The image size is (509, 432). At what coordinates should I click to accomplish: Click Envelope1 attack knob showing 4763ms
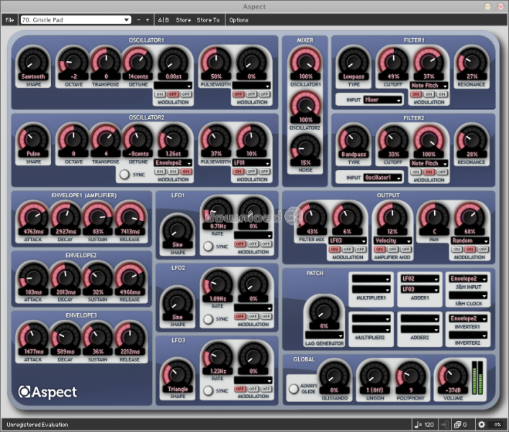(33, 217)
